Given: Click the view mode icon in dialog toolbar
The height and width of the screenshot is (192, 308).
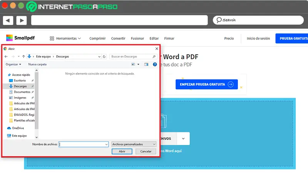Looking at the screenshot, I should 133,64.
